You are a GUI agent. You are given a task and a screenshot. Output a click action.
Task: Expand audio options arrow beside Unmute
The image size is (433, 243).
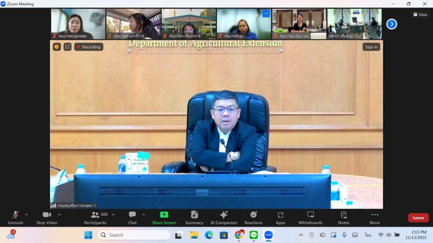pos(26,214)
